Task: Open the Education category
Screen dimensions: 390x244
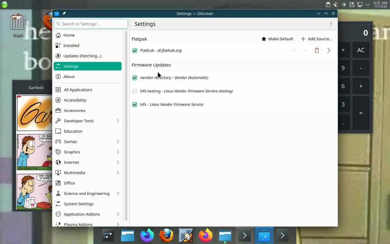Action: 87,131
